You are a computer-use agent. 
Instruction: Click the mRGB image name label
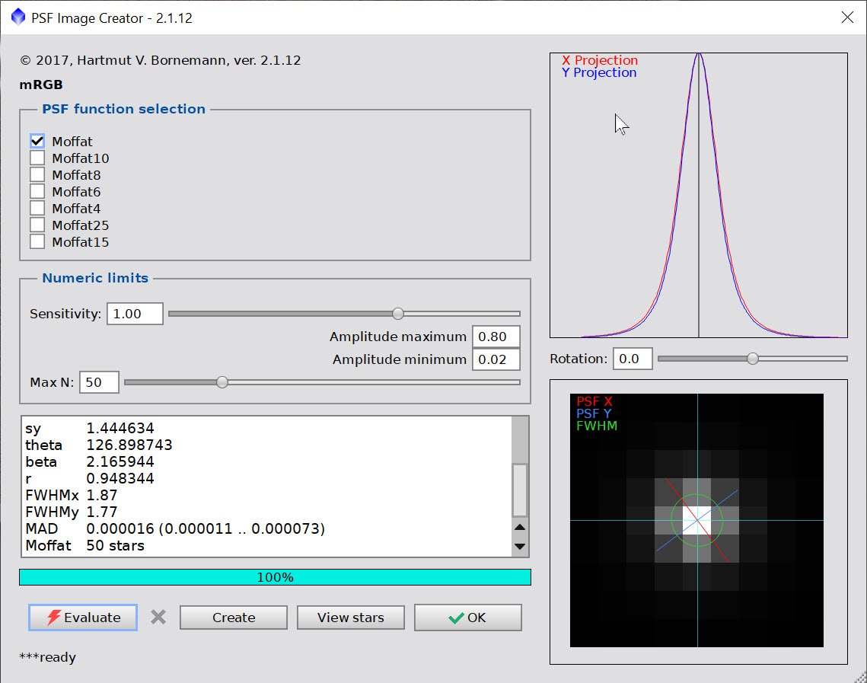click(41, 85)
